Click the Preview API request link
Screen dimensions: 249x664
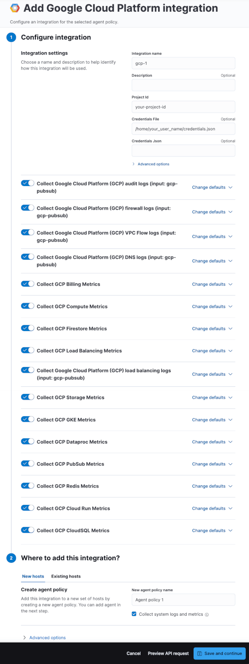click(x=168, y=653)
